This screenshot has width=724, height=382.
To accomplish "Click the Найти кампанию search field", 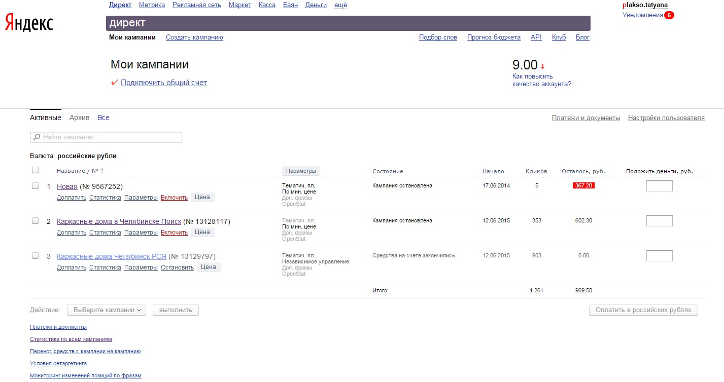I will (x=106, y=137).
